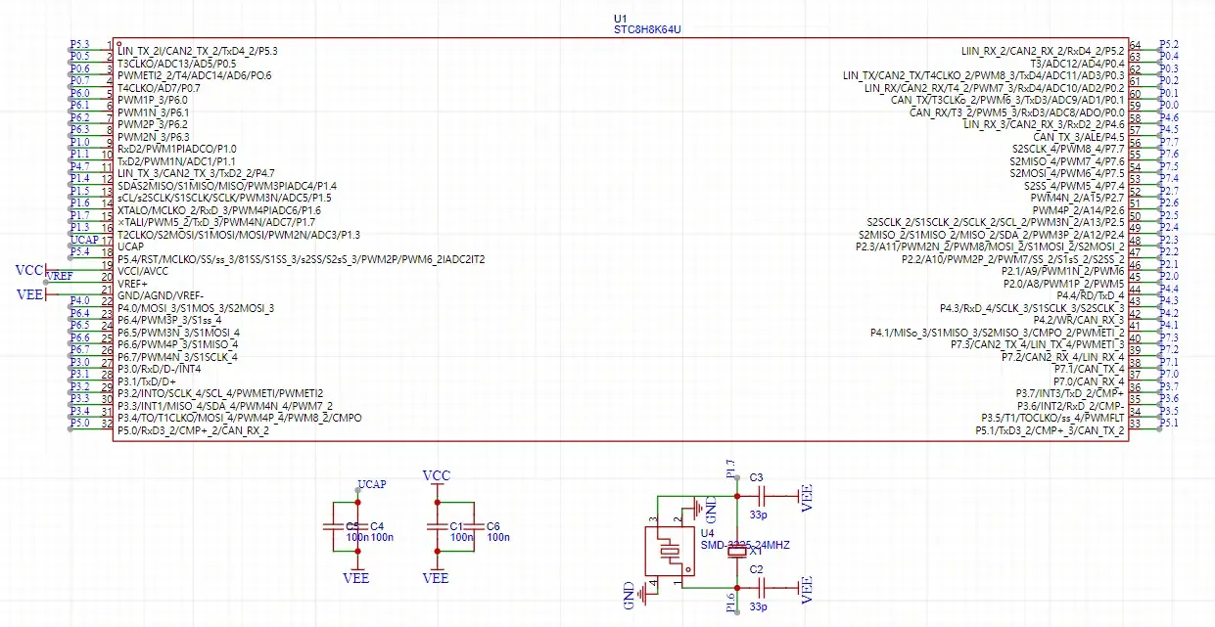This screenshot has width=1215, height=627.
Task: Select pin name P4.4/RD/TxD_4
Action: click(1090, 295)
